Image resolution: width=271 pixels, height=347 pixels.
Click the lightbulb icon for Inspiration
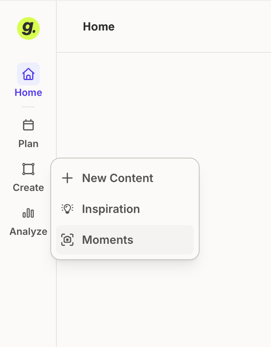(x=67, y=209)
